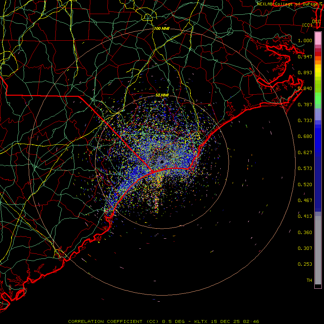
Task: Click the 0.840 legend value
Action: coord(305,89)
